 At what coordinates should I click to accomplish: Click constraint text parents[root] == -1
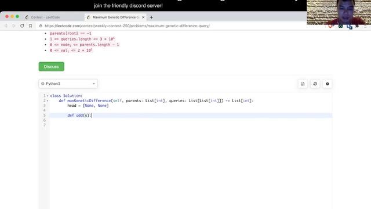[71, 34]
